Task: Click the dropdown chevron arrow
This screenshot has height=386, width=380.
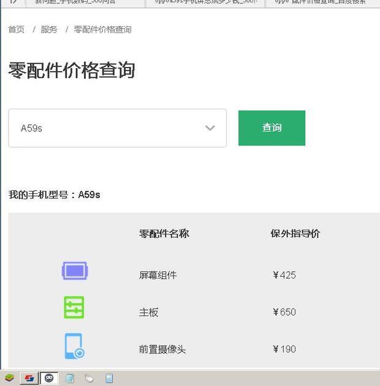Action: 210,128
